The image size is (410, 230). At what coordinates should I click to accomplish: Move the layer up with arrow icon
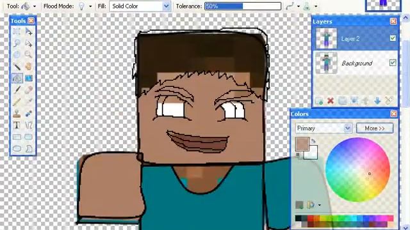(x=366, y=101)
